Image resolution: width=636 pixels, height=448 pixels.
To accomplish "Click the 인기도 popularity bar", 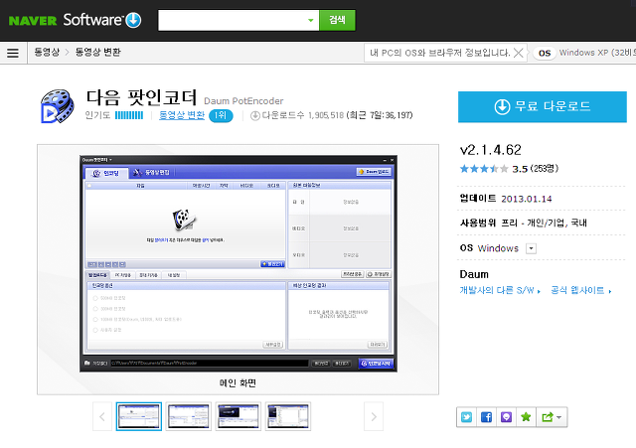I will [x=129, y=115].
